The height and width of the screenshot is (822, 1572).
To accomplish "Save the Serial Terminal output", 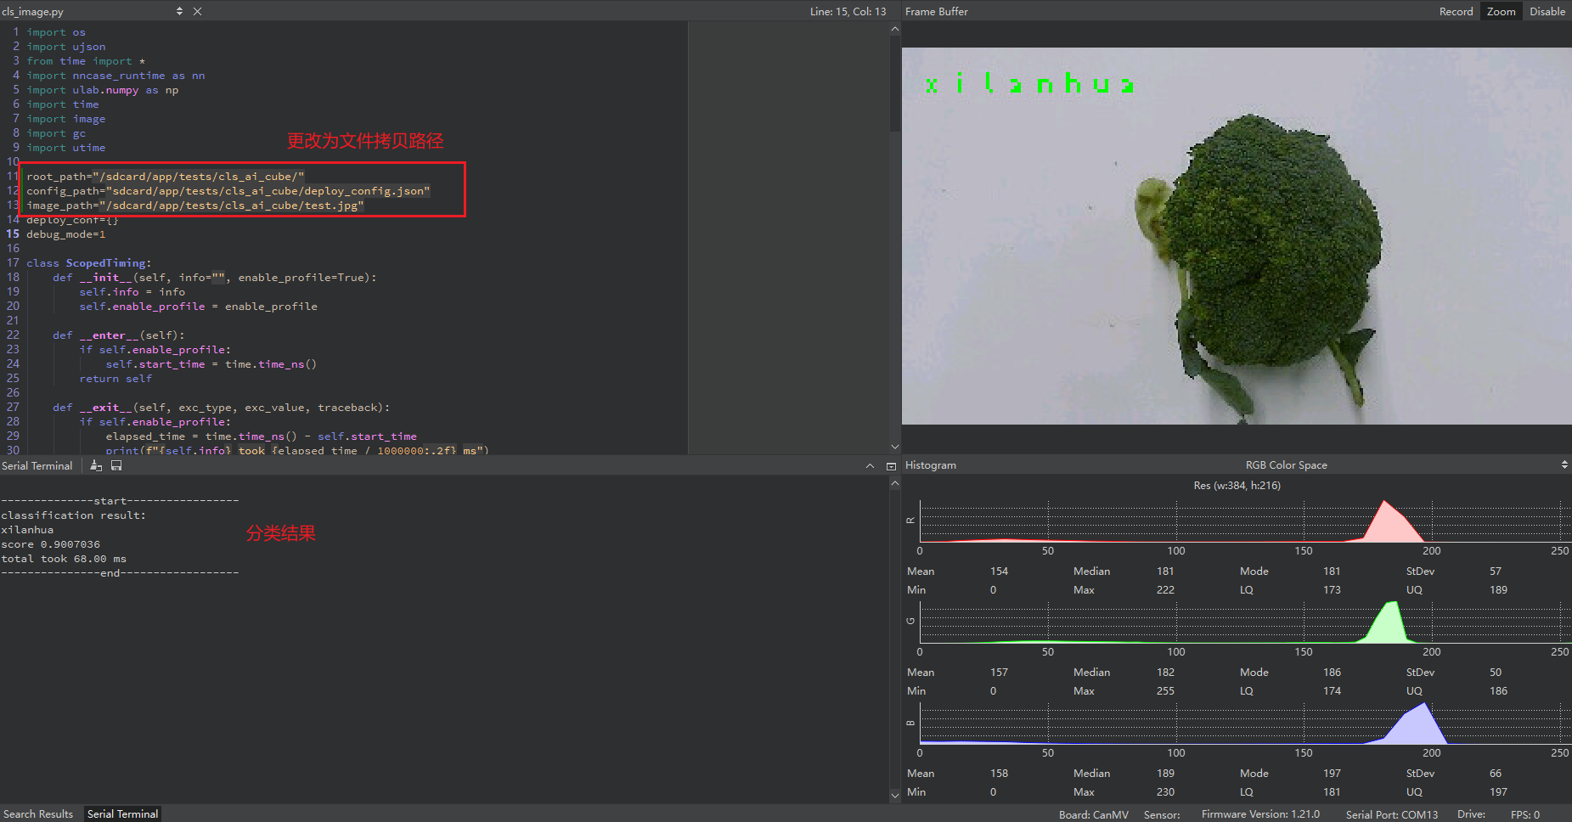I will [116, 466].
